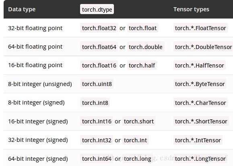The height and width of the screenshot is (166, 233).
Task: Select the torch.long alias
Action: click(138, 159)
